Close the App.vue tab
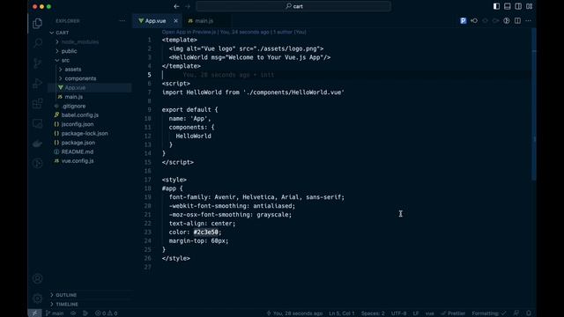This screenshot has height=317, width=564. [175, 21]
